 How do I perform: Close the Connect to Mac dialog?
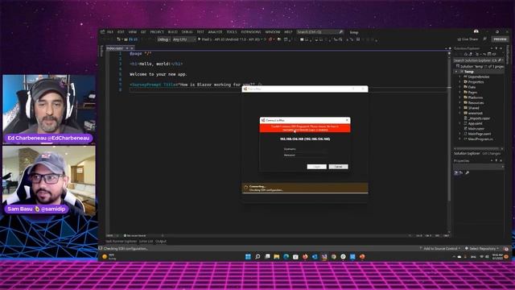point(347,120)
